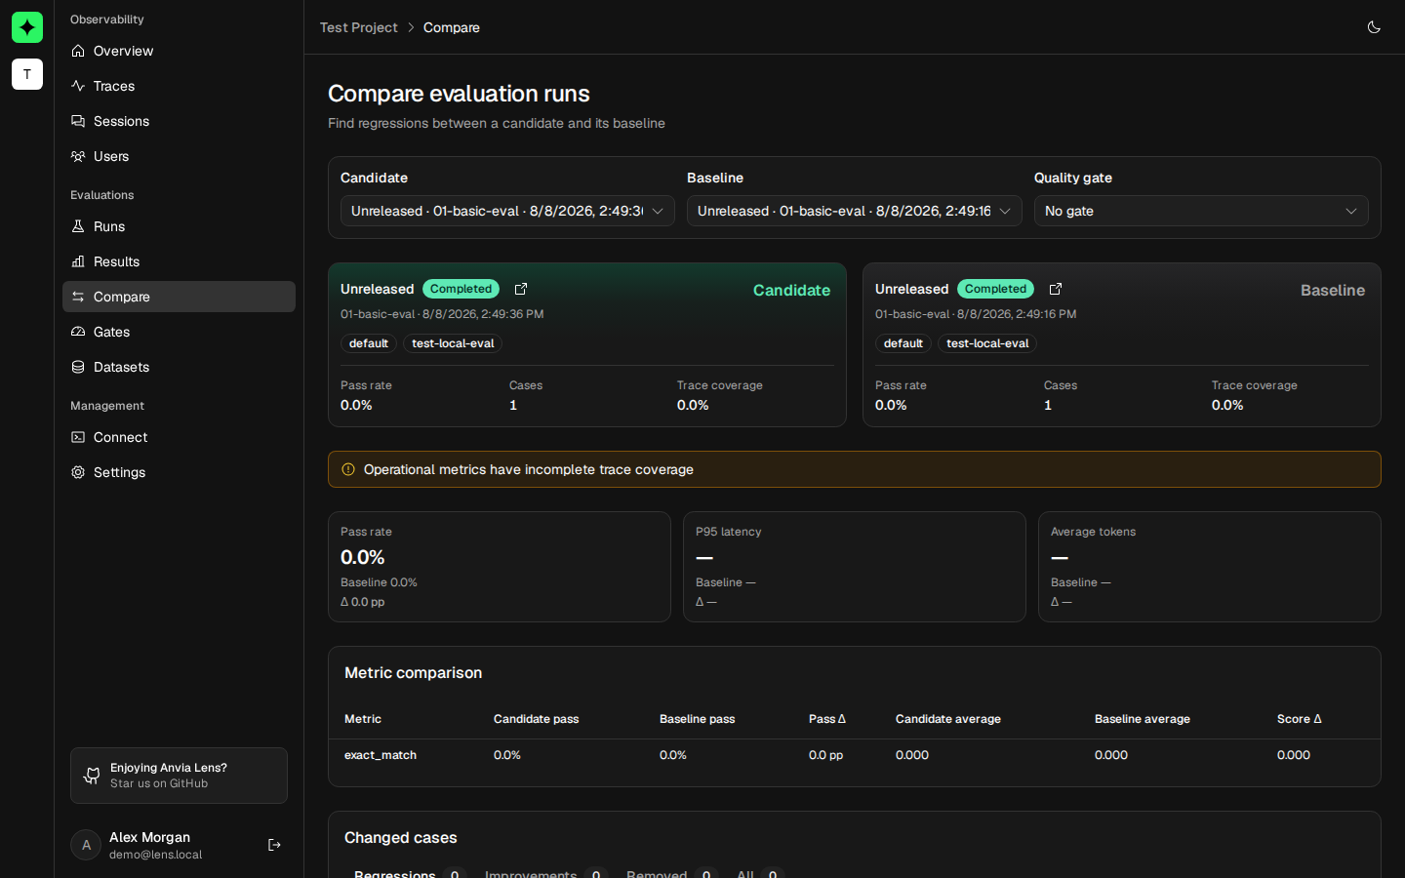Open Settings in the sidebar
1405x878 pixels.
coord(179,472)
